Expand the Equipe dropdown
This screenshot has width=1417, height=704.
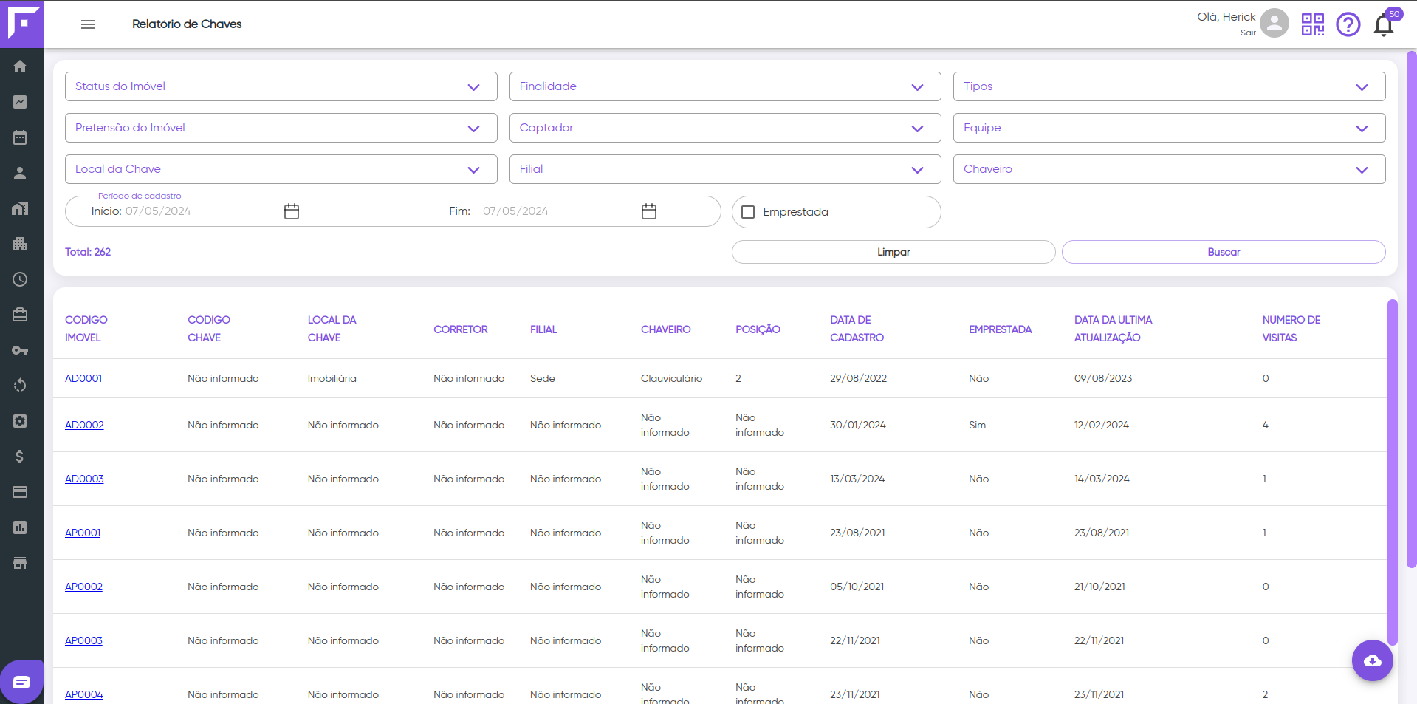(1170, 128)
